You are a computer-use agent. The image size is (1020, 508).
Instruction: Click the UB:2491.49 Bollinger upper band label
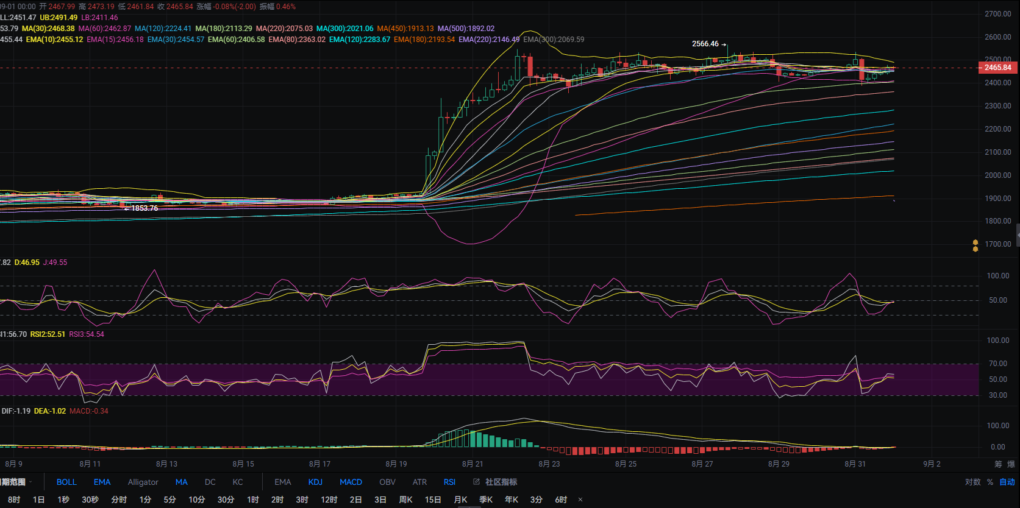point(59,18)
